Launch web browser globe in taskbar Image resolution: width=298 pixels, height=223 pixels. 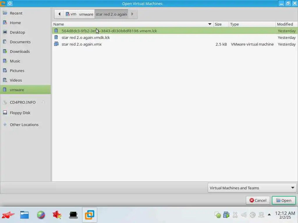pyautogui.click(x=41, y=215)
